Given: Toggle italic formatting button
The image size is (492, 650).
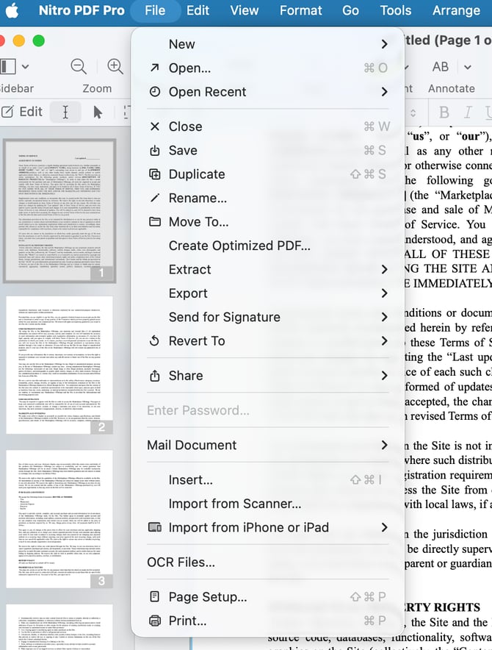Looking at the screenshot, I should 468,113.
